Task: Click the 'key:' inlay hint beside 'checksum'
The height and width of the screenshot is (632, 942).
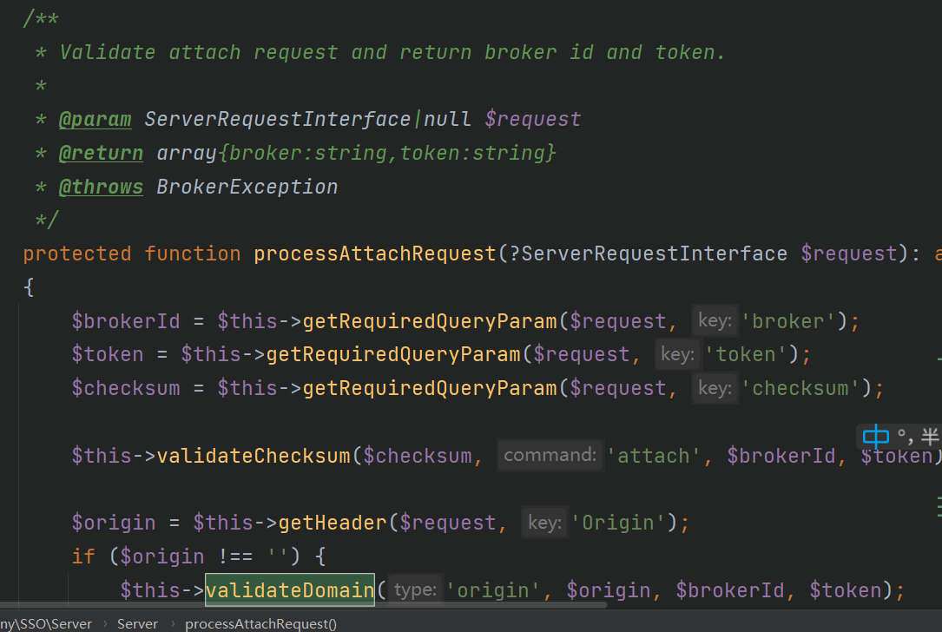Action: click(714, 387)
